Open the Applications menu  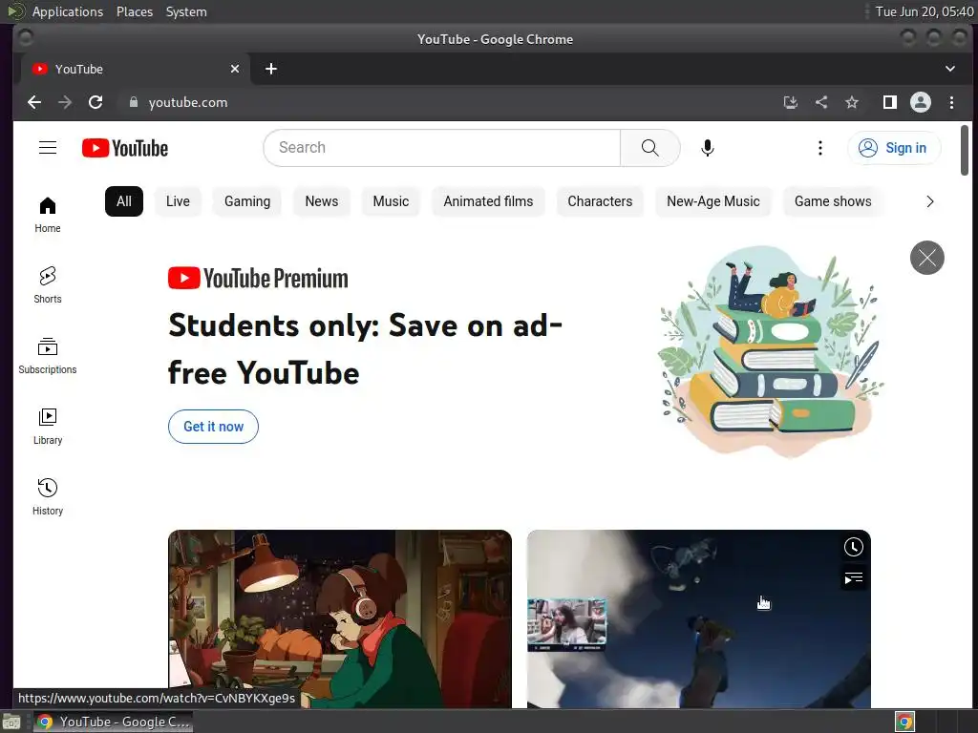(x=68, y=11)
